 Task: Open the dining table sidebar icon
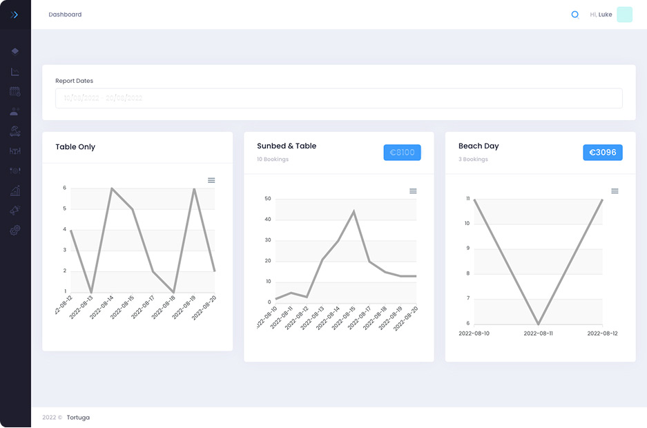pos(15,151)
